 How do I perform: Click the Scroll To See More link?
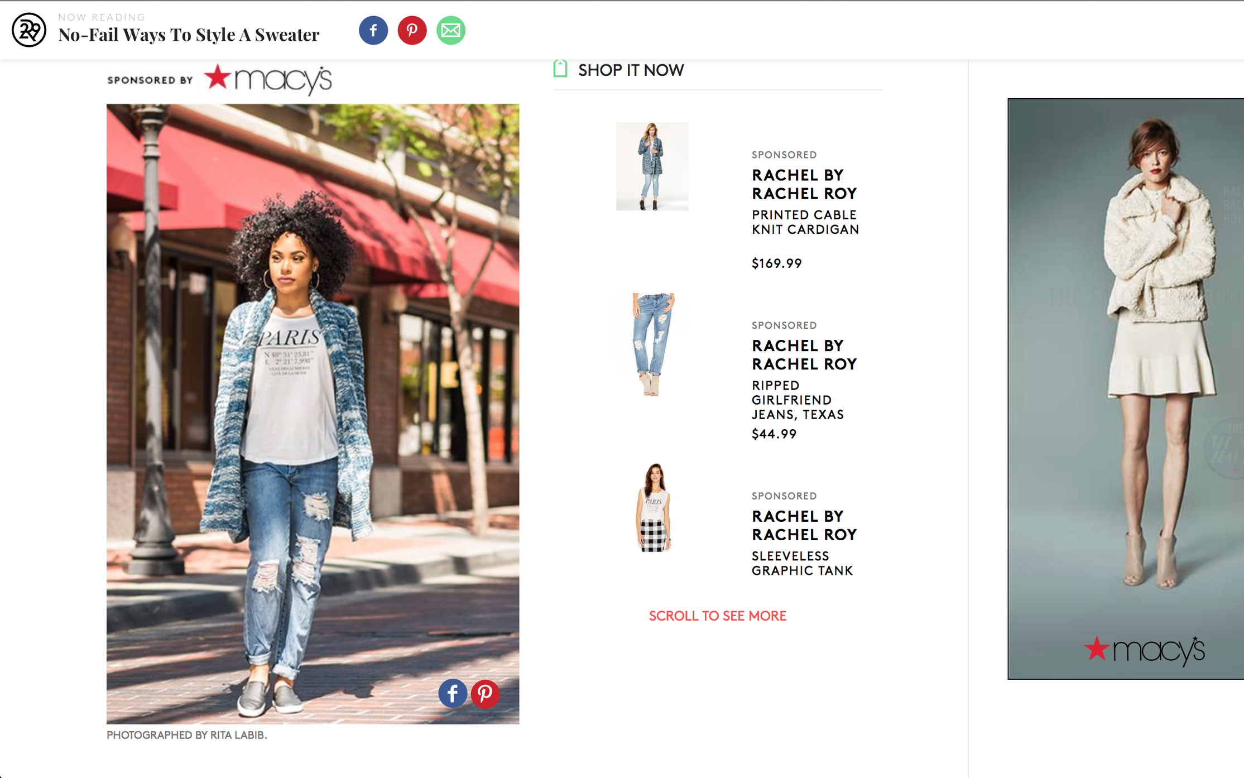(717, 616)
